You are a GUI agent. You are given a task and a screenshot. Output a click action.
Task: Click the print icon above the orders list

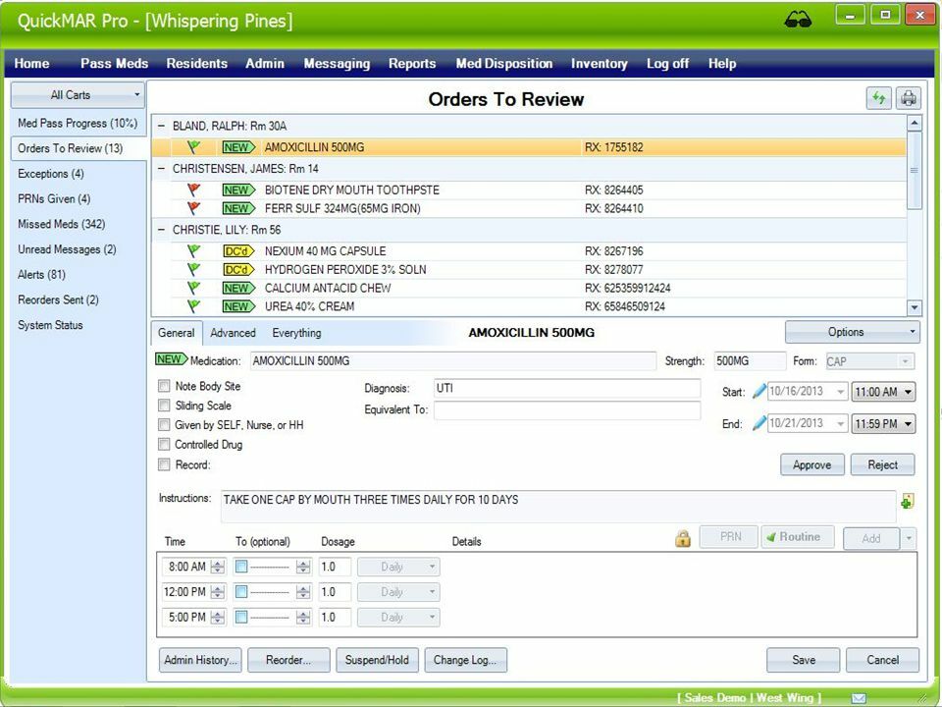[911, 97]
